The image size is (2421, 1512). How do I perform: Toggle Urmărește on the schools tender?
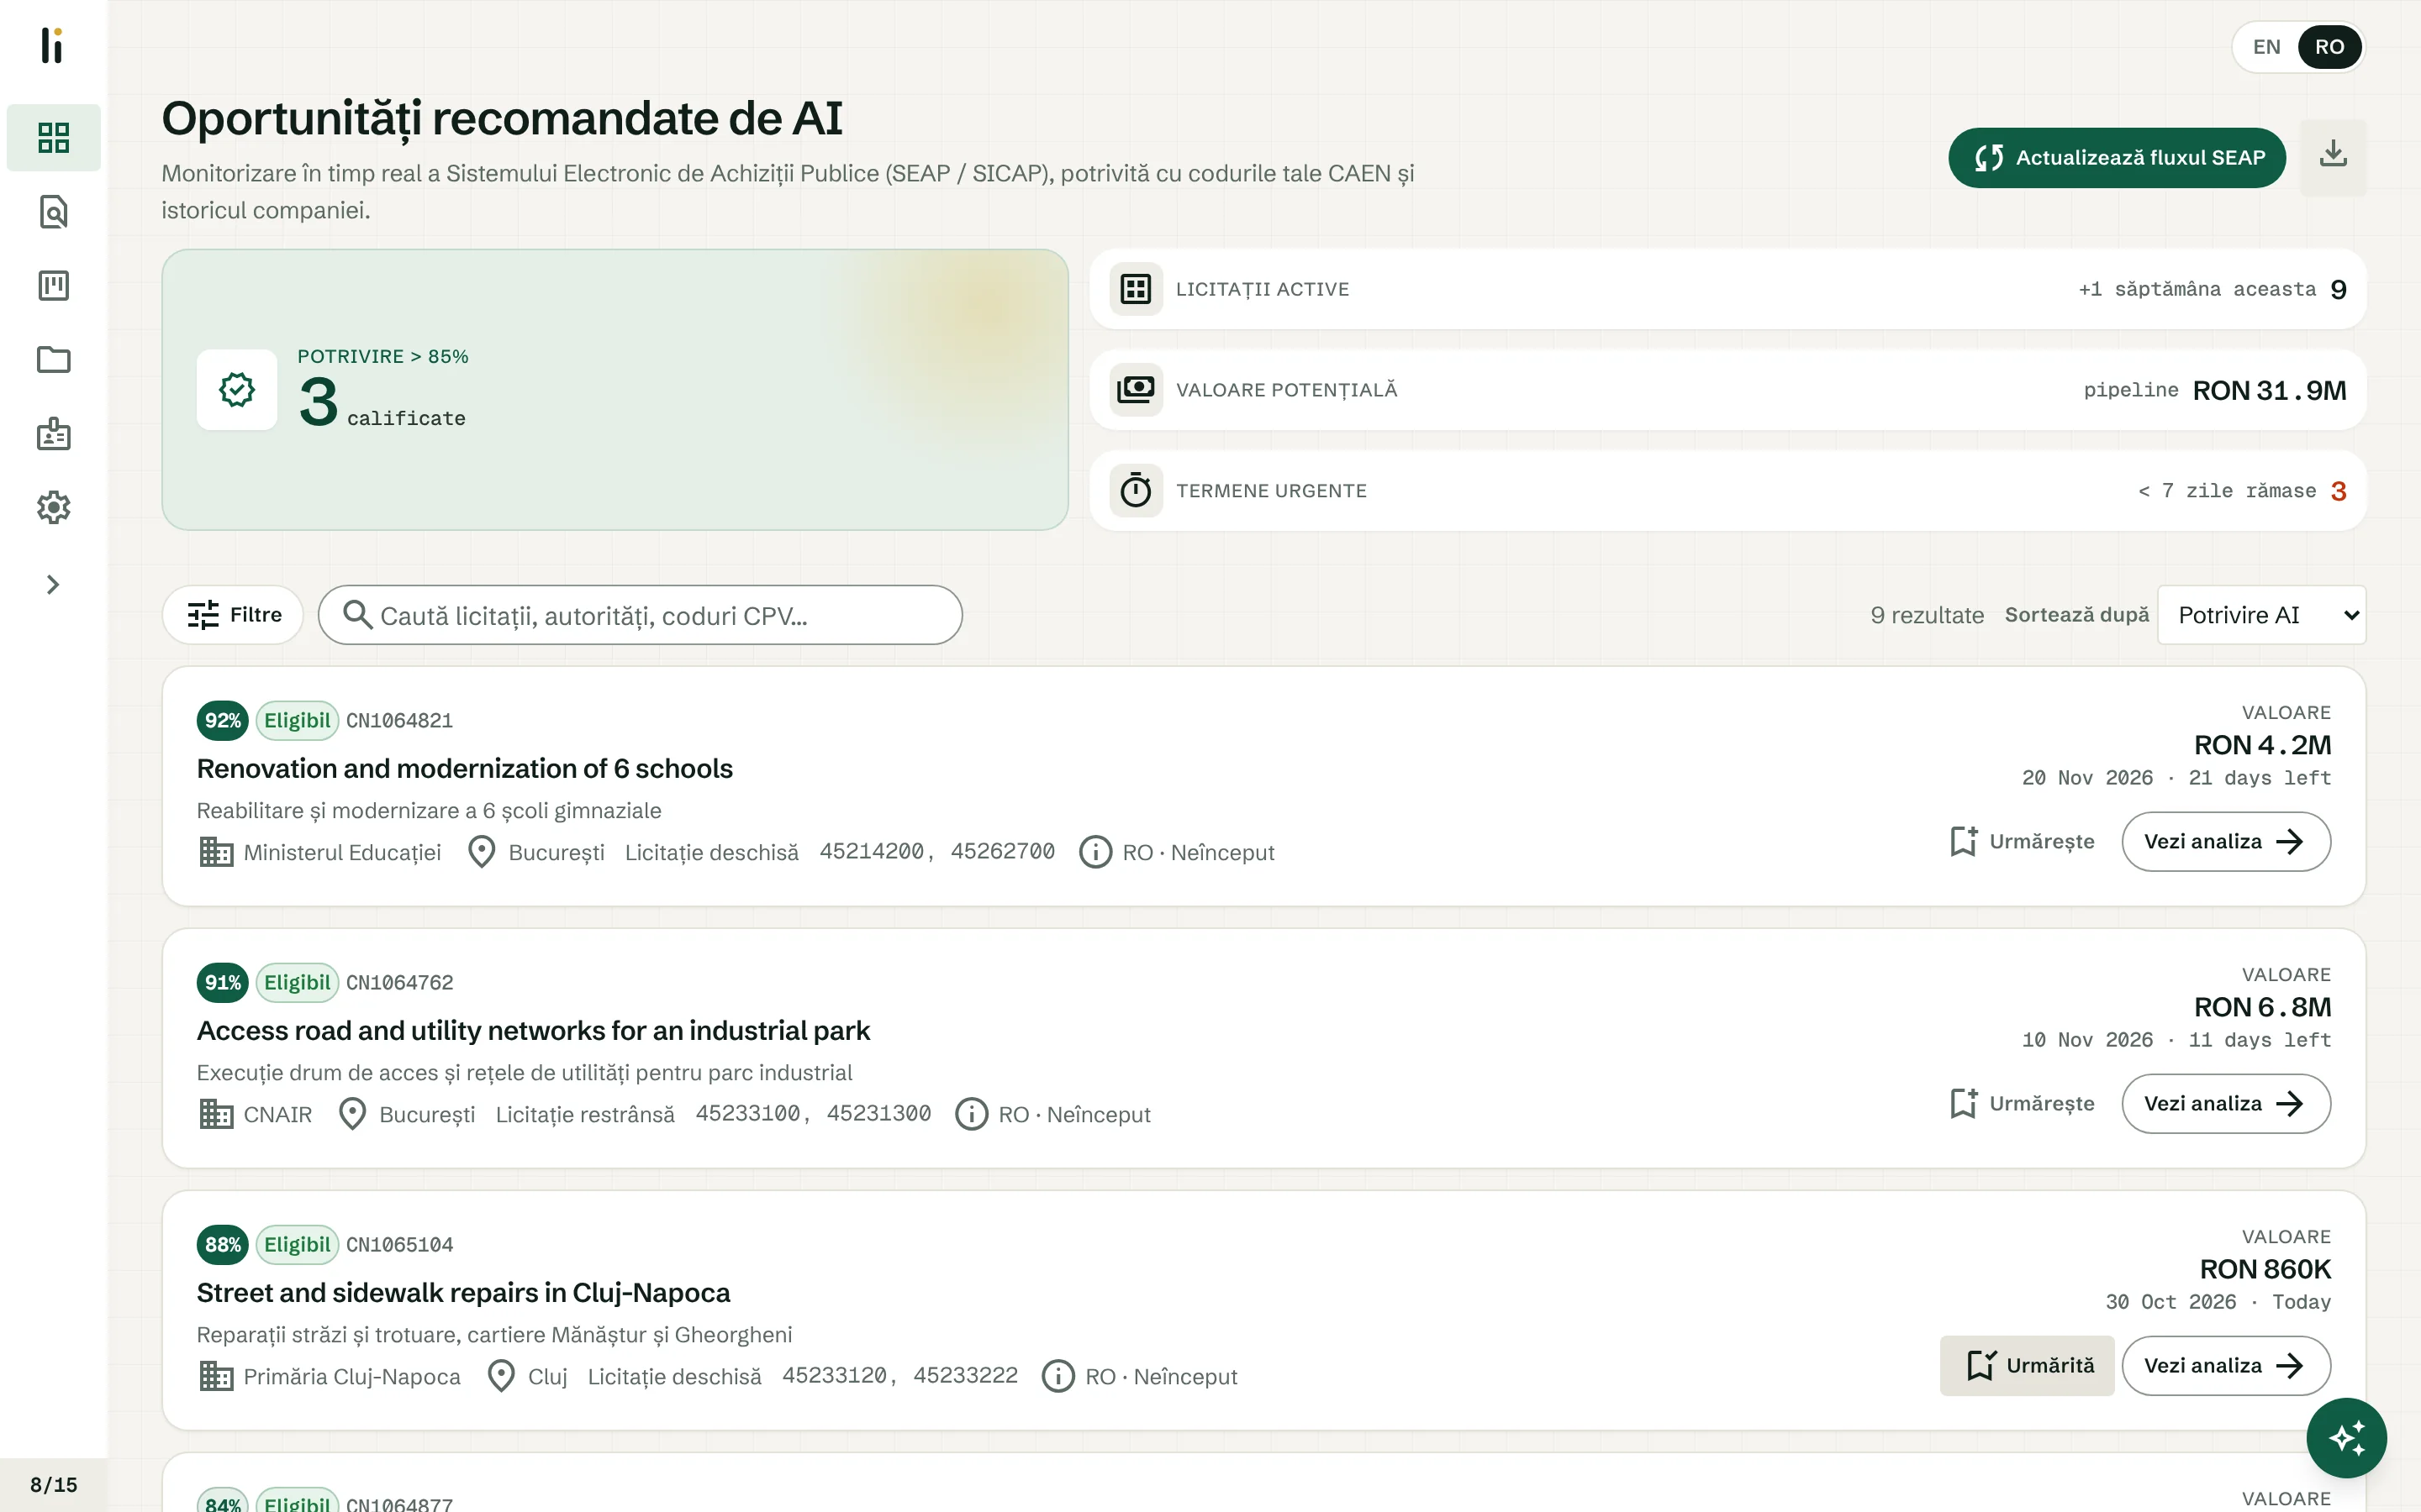click(2022, 841)
